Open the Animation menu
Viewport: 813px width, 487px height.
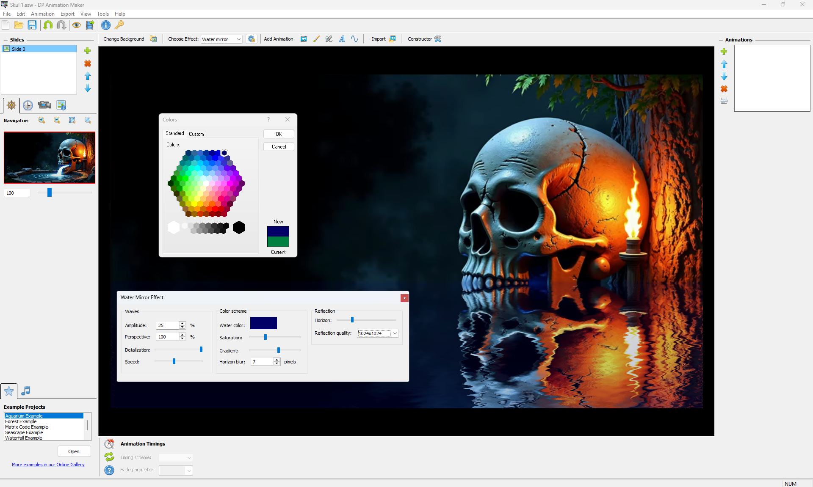tap(42, 14)
